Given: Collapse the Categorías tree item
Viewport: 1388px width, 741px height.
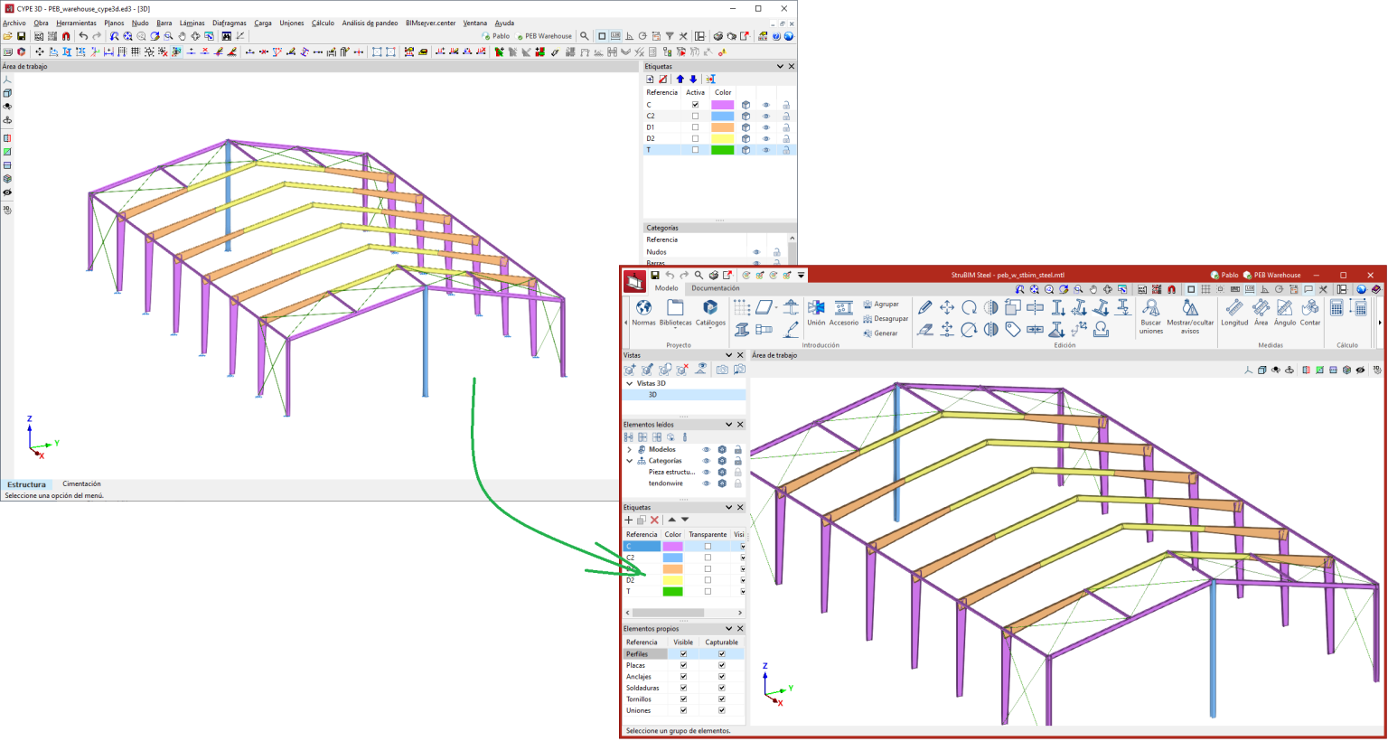Looking at the screenshot, I should pos(629,461).
